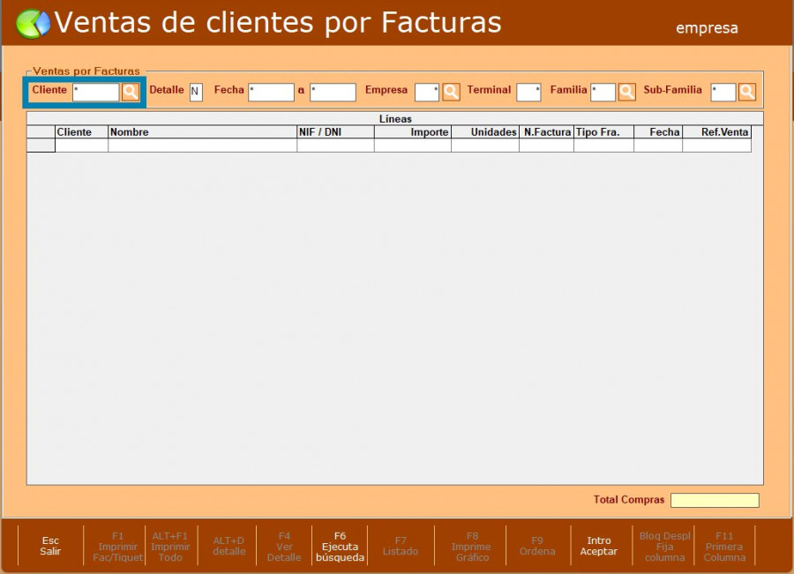Click the Detalle field containing N
The image size is (794, 574).
196,93
